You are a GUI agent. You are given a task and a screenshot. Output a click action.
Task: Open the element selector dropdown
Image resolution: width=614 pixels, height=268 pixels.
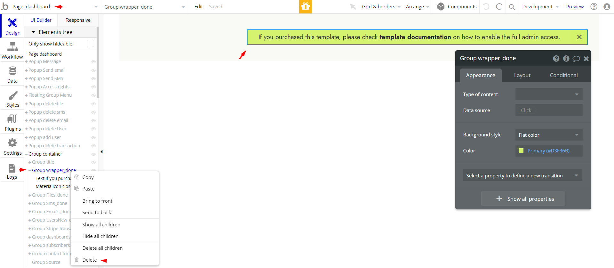[145, 7]
